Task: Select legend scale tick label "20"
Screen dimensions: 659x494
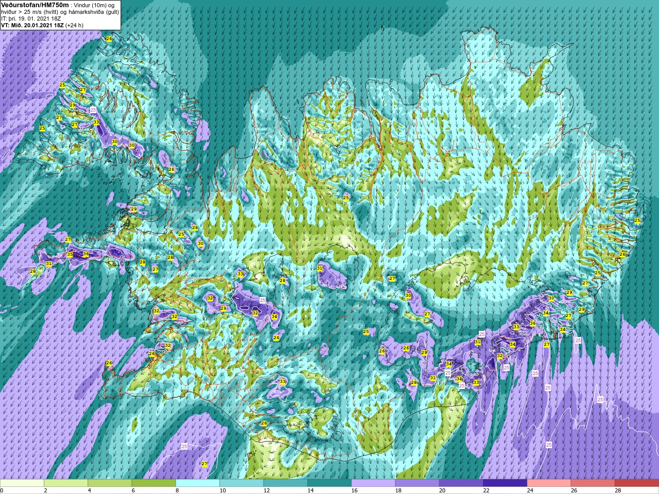Action: point(442,490)
